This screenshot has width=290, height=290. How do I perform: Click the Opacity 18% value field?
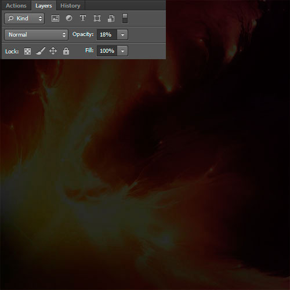pos(107,35)
